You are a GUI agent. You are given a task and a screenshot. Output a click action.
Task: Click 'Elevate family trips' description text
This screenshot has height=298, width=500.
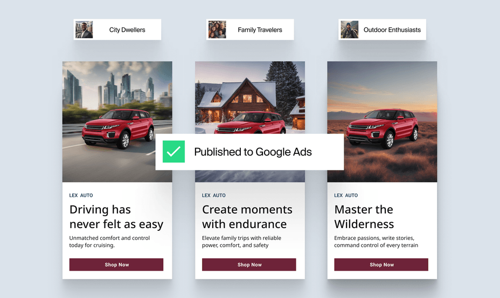241,242
